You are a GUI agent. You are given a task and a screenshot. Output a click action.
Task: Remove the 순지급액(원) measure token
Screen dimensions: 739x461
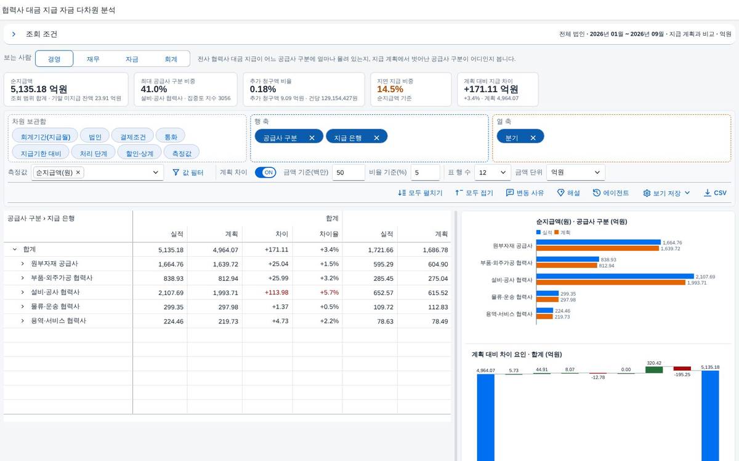click(x=78, y=173)
